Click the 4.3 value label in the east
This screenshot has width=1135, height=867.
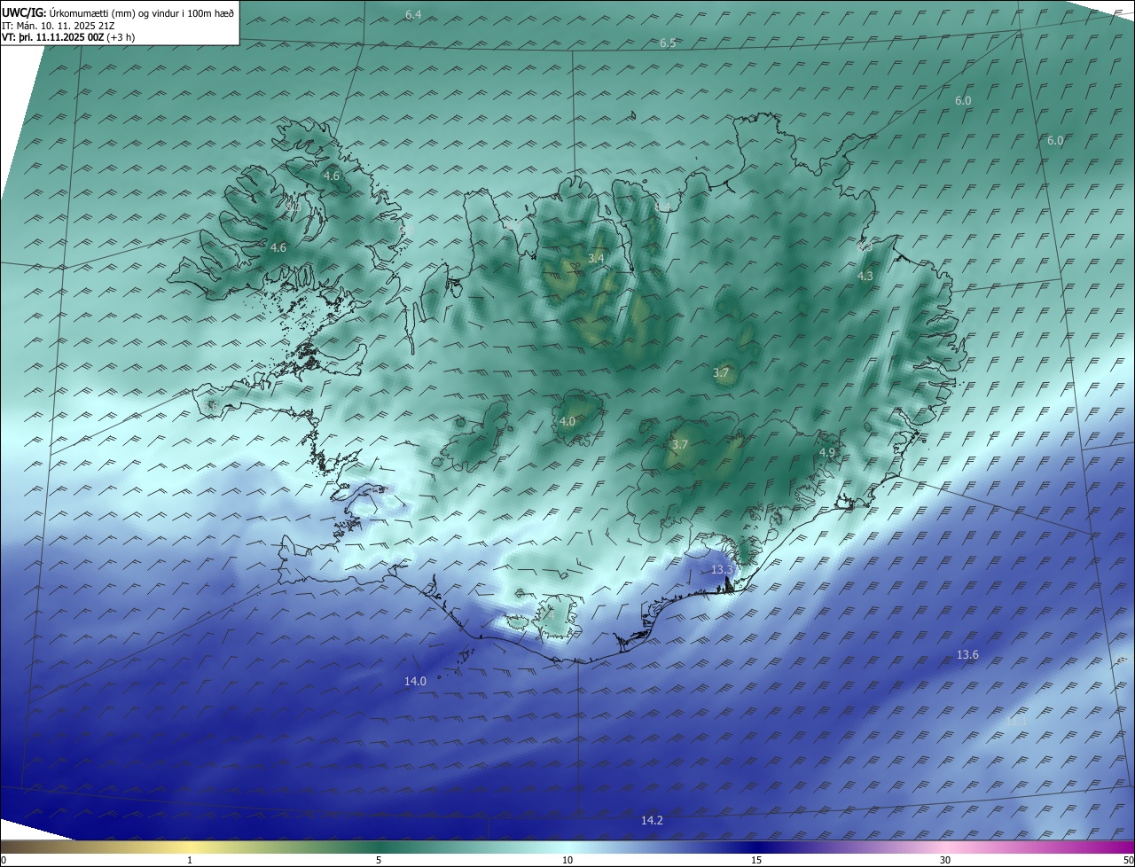coord(865,276)
